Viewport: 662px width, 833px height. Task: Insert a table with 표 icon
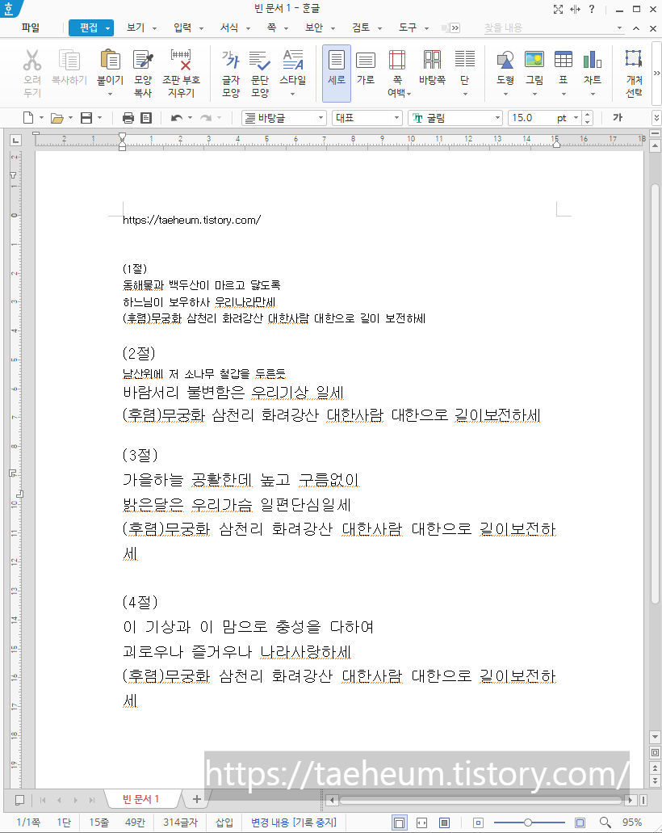tap(564, 60)
